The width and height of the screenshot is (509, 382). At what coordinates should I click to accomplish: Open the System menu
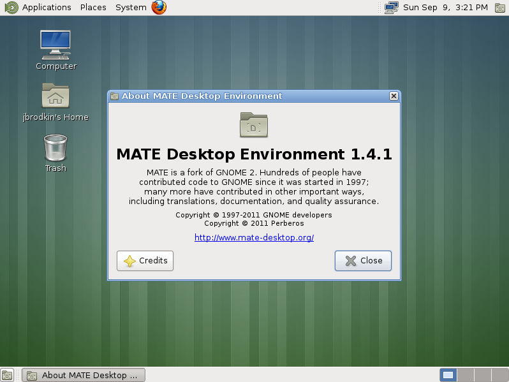tap(131, 7)
